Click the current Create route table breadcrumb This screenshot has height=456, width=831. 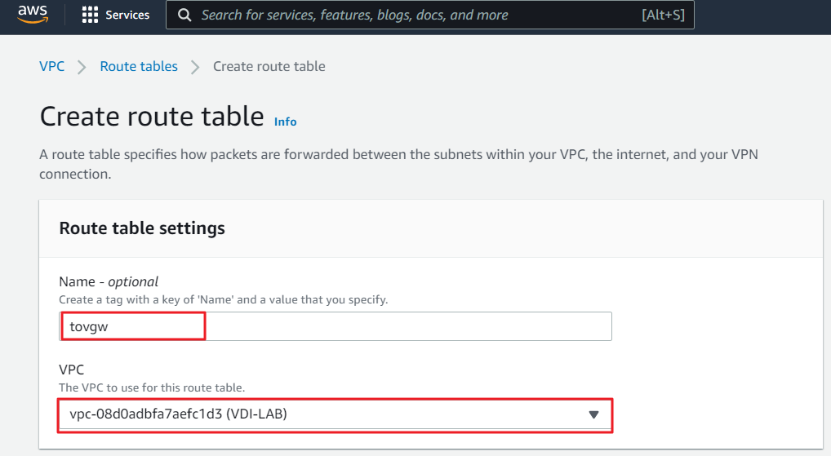[269, 66]
